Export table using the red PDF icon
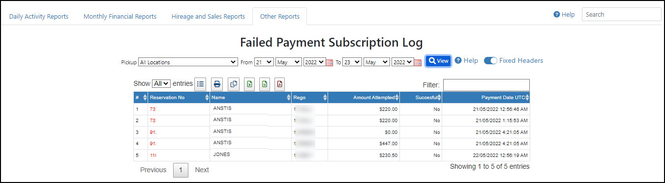Screen dimensions: 665x183 tap(279, 84)
